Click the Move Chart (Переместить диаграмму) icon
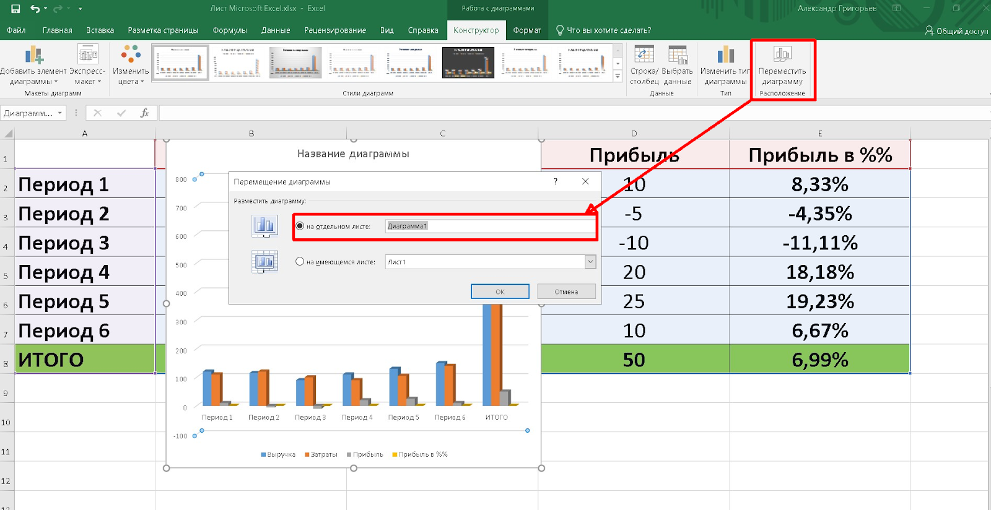The image size is (991, 510). tap(782, 55)
